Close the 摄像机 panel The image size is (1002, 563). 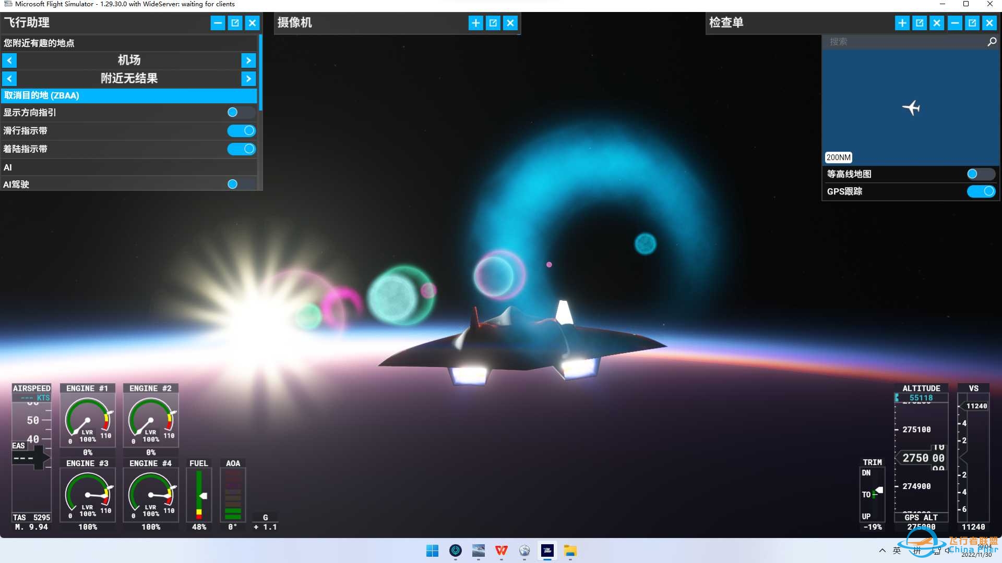(510, 23)
